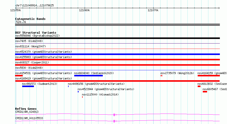Screen dimensions: 227x124
Task: Click the tiny blue nsv4496156 marker
Action: [68, 86]
